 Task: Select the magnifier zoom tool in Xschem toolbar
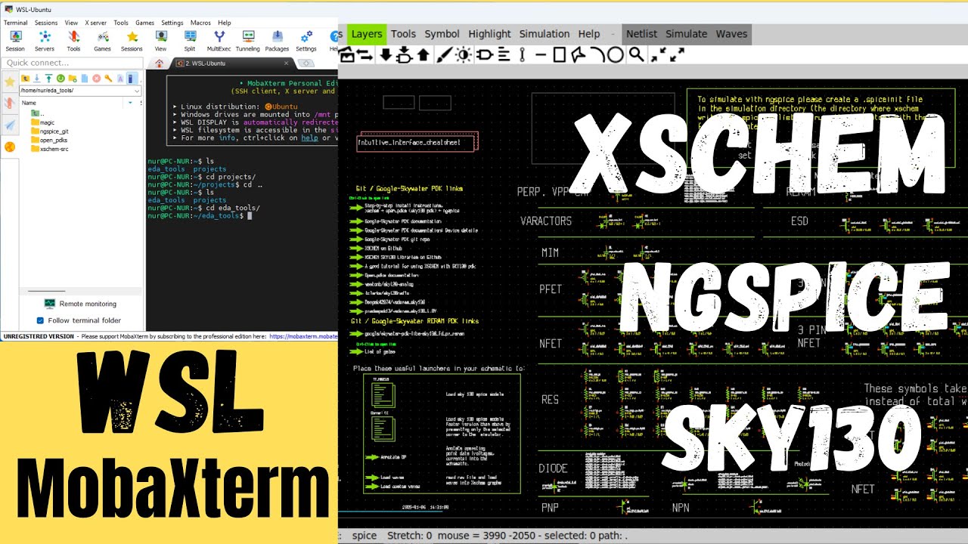pyautogui.click(x=637, y=54)
